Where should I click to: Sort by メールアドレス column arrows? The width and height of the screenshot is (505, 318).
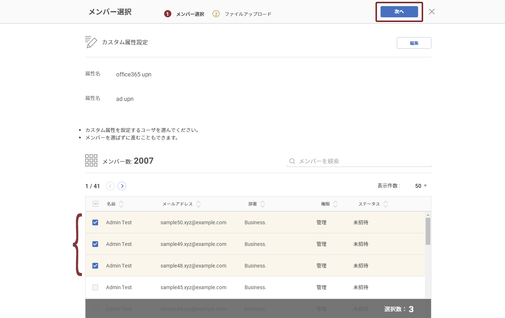point(198,204)
